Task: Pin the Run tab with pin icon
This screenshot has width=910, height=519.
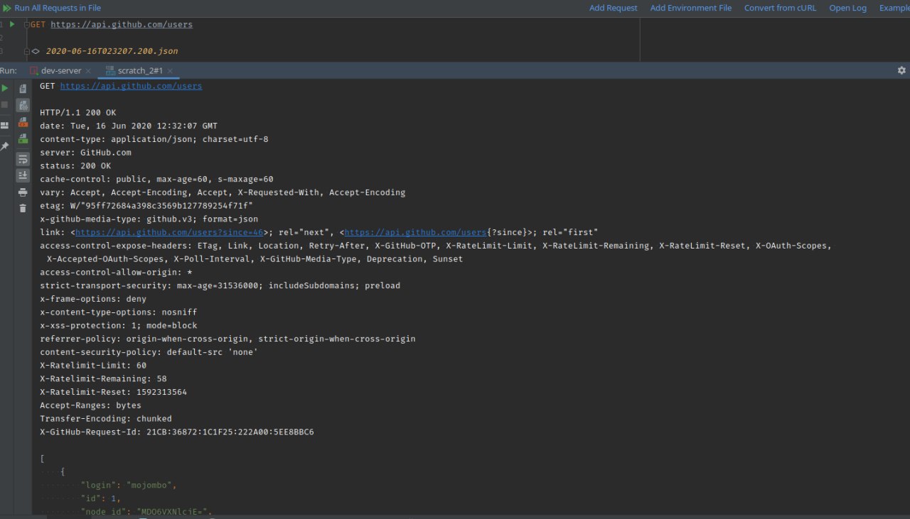Action: (x=5, y=146)
